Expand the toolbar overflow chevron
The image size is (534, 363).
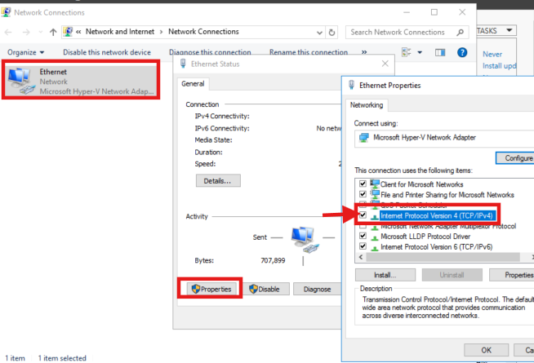pyautogui.click(x=363, y=52)
